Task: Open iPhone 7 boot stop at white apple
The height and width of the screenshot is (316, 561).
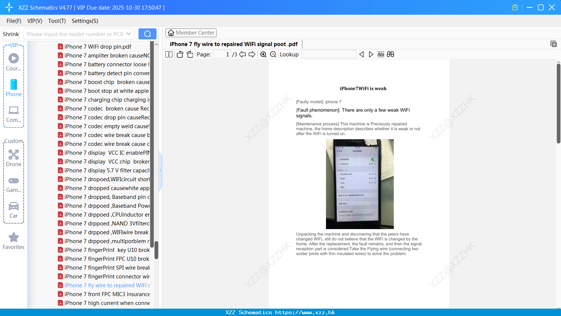Action: [104, 91]
